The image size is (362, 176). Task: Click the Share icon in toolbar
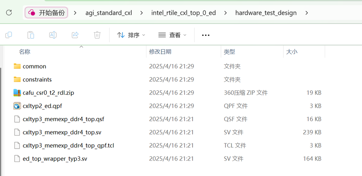coord(75,35)
